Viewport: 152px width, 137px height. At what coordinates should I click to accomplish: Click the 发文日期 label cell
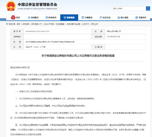click(98, 37)
